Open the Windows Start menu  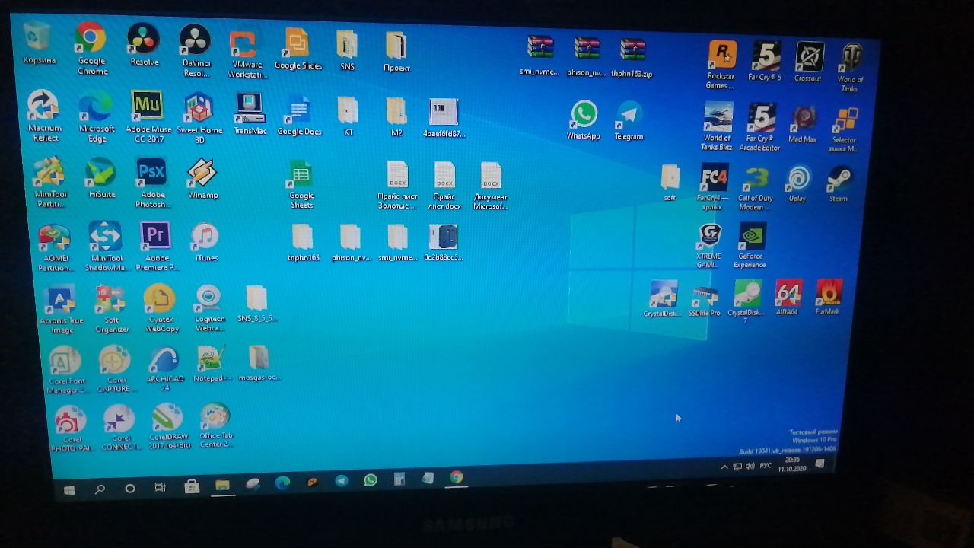pos(70,490)
